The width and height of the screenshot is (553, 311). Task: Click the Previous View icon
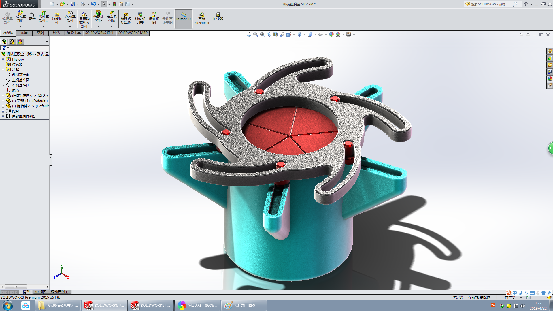(x=269, y=34)
